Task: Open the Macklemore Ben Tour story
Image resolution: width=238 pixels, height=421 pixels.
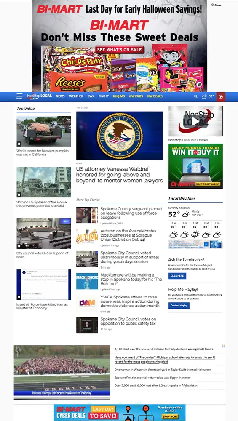Action: coord(131,280)
